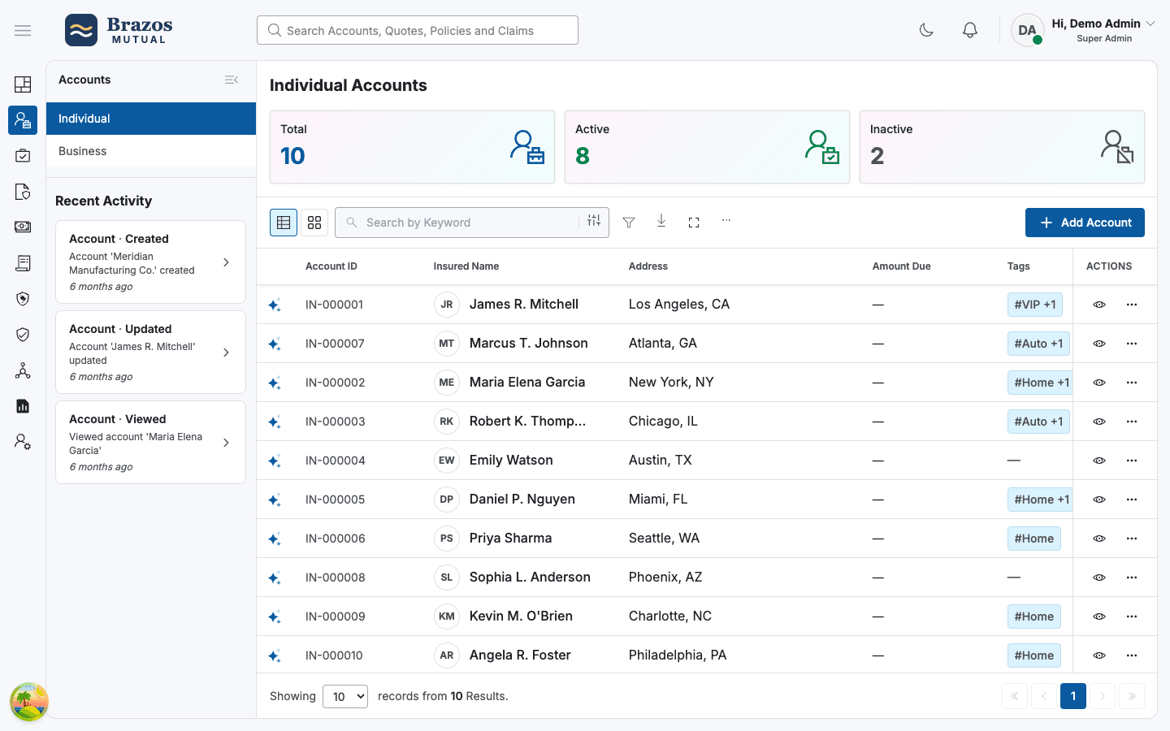
Task: Open actions menu for Priya Sharma
Action: pos(1132,539)
